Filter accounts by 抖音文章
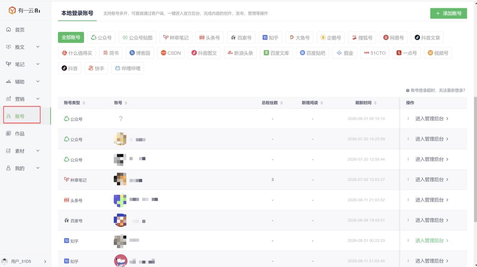477x267 pixels. coord(427,37)
